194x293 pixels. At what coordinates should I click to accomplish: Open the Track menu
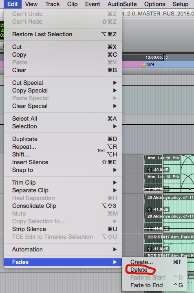click(52, 4)
